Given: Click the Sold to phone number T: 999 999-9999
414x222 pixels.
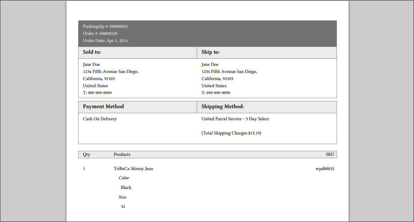Looking at the screenshot, I should pos(97,93).
